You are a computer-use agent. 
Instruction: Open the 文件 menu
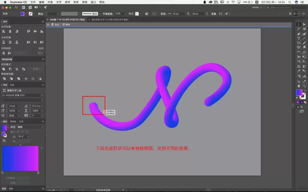(33, 2)
